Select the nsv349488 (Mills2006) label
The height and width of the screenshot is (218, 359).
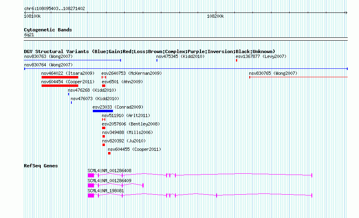[x=127, y=132]
